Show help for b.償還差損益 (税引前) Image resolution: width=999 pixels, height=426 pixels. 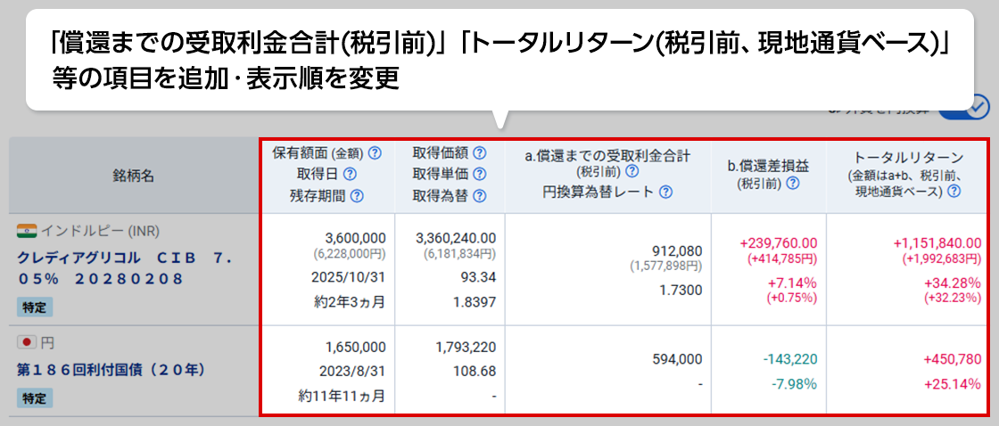[x=792, y=183]
